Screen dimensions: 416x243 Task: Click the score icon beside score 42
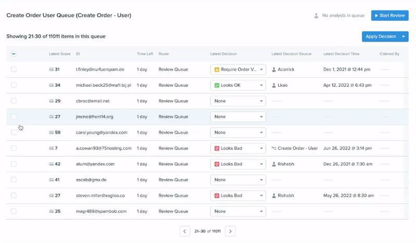tap(51, 164)
